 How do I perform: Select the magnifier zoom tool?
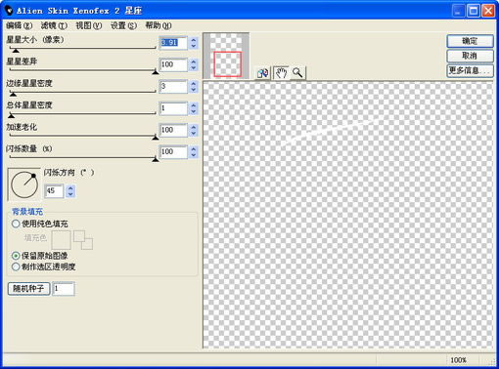pos(297,72)
